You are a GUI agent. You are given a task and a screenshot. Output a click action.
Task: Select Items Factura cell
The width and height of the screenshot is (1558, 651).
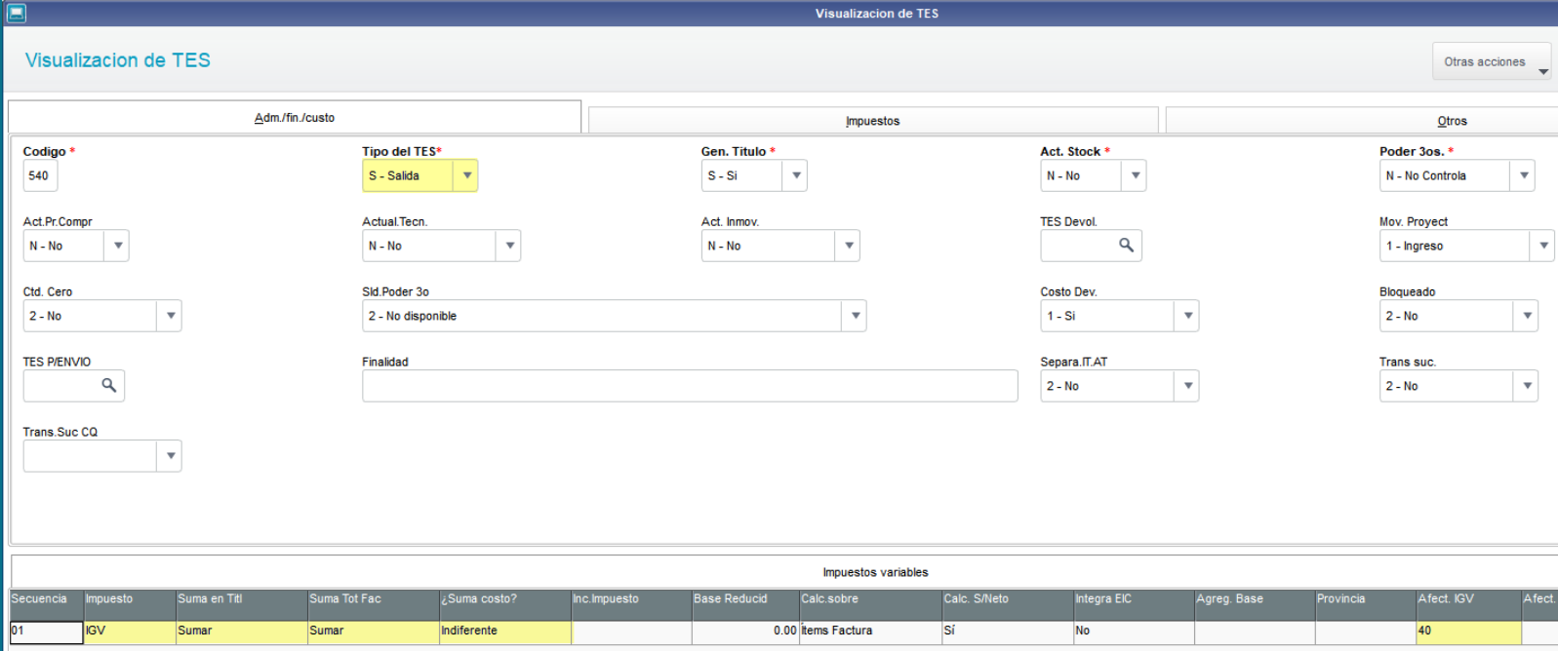(x=870, y=632)
